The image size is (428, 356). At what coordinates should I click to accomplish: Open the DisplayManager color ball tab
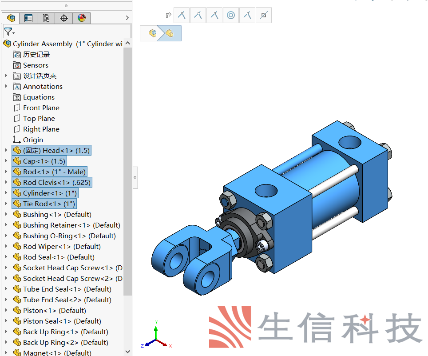point(81,18)
